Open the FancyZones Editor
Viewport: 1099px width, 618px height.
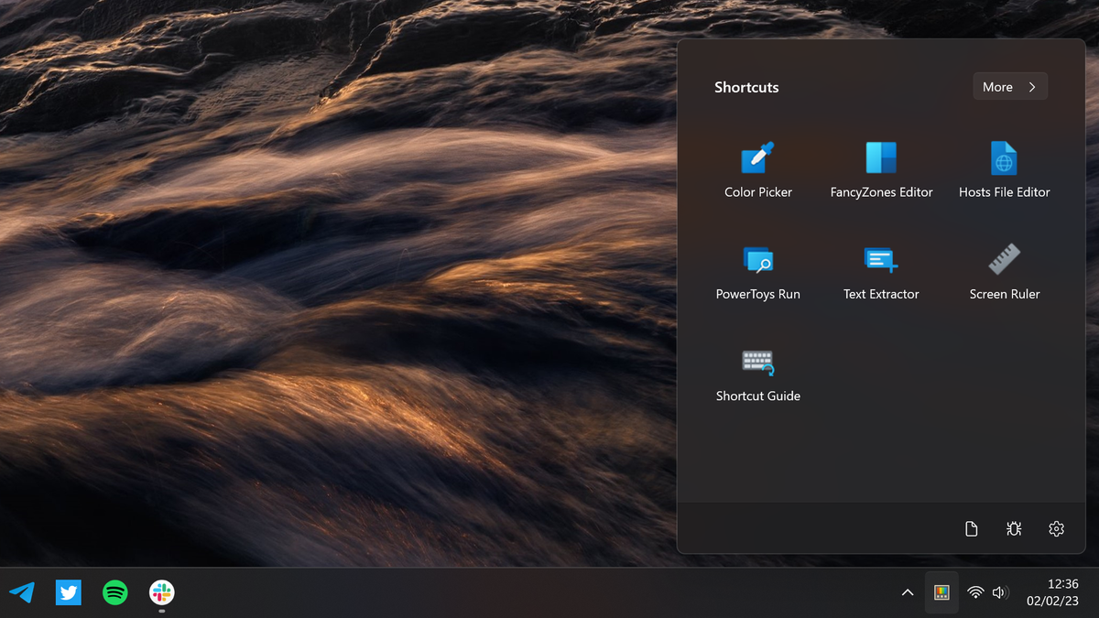(x=881, y=170)
